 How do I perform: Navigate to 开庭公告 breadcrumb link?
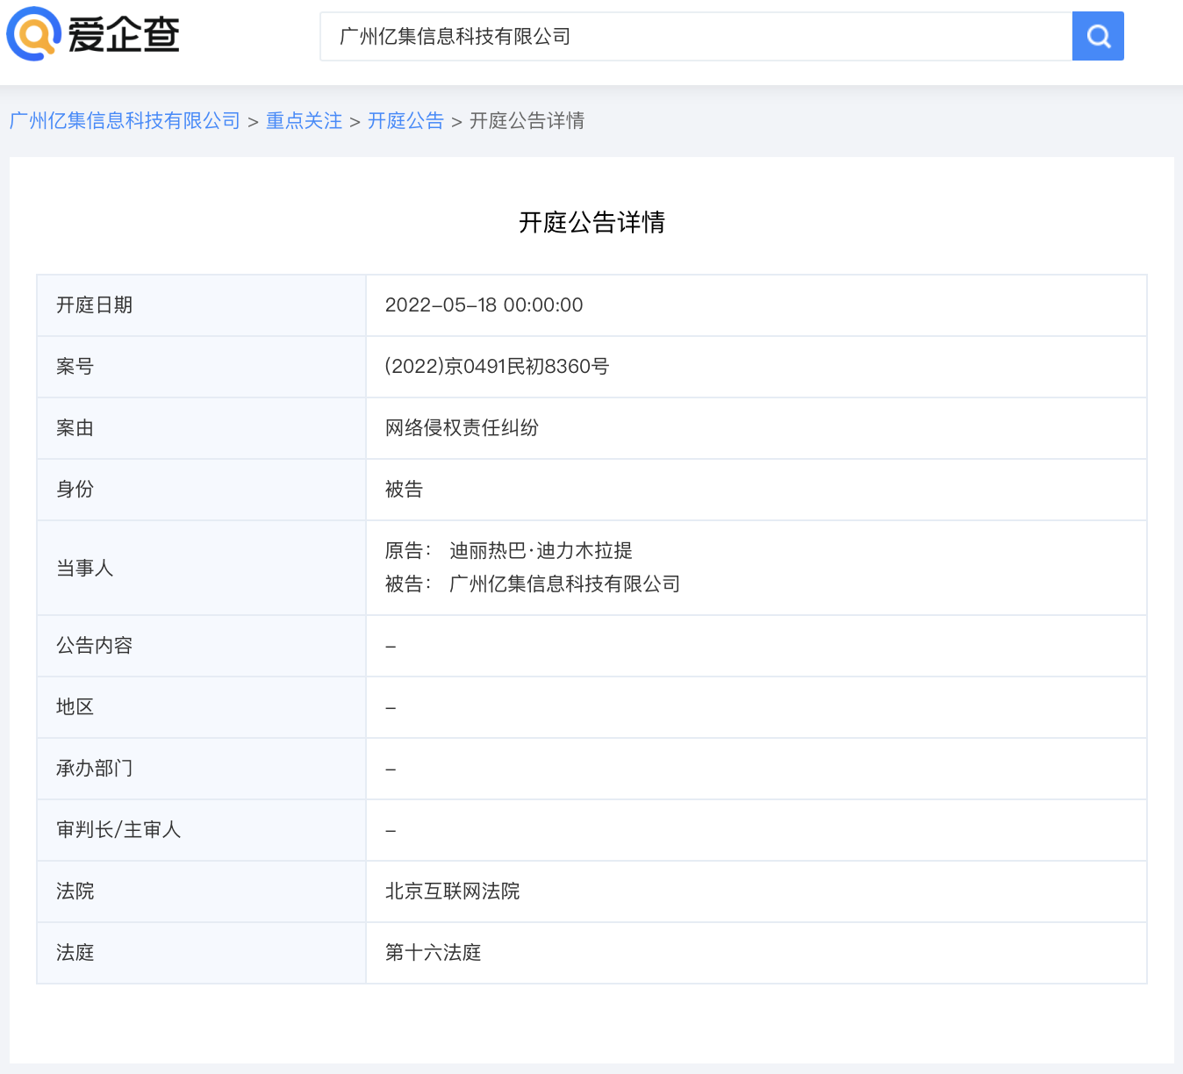pyautogui.click(x=406, y=120)
